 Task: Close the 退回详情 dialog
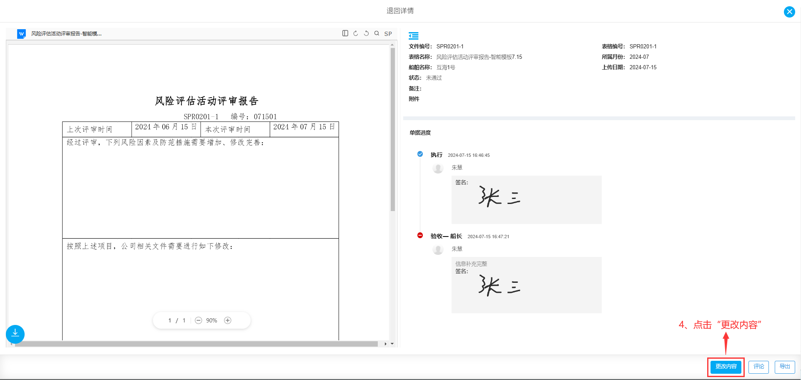pyautogui.click(x=789, y=12)
